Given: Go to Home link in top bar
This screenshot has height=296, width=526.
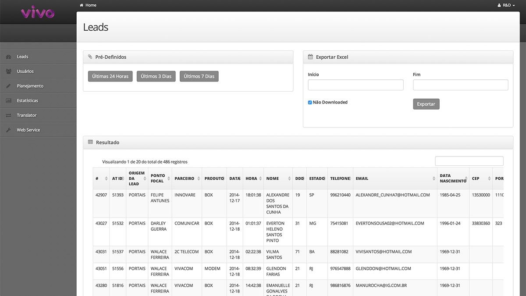Looking at the screenshot, I should click(88, 5).
